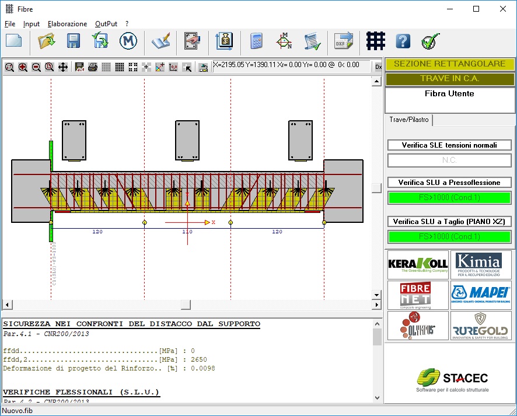Click the drawing horizontal scroll left arrow
This screenshot has height=416, width=517.
tap(7, 305)
